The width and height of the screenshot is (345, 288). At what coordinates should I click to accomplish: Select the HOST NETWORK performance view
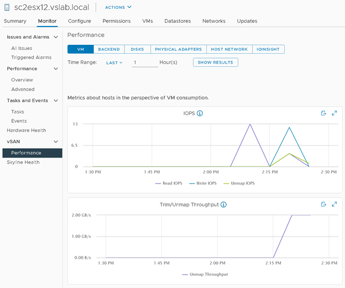tap(230, 49)
